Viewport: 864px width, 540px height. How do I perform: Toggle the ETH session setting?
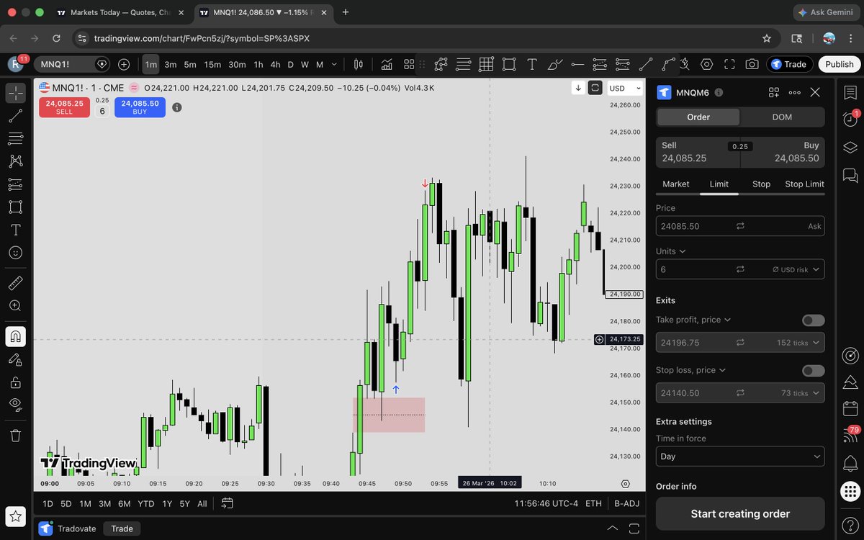593,504
